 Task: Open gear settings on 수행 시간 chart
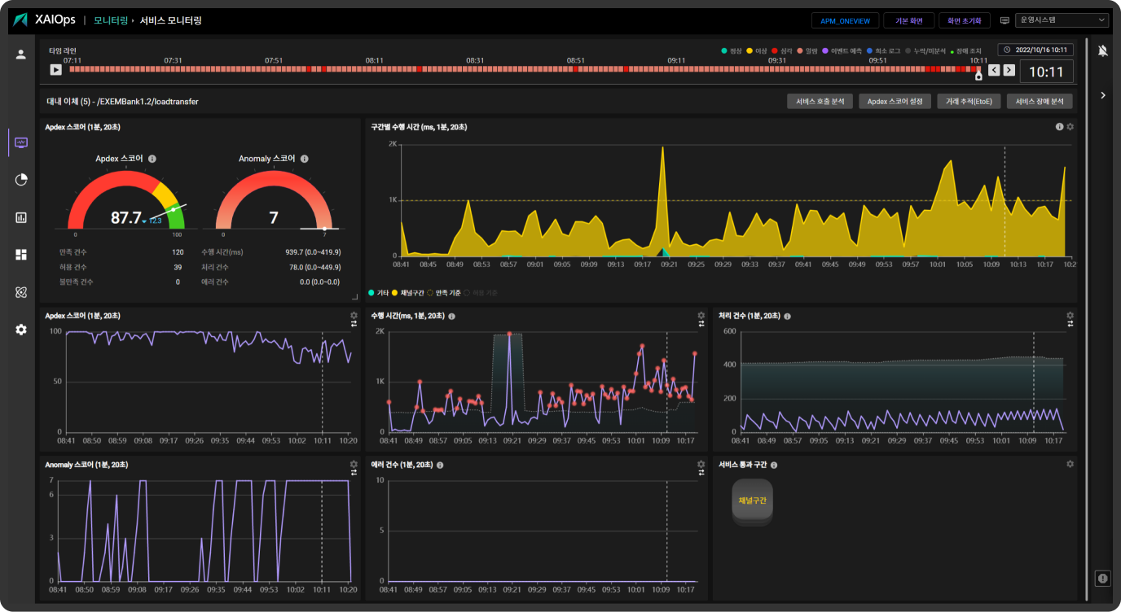701,315
